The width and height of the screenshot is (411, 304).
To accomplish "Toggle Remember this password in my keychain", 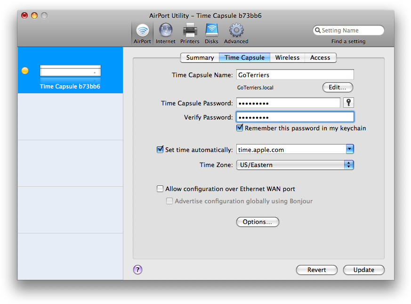I will tap(240, 128).
